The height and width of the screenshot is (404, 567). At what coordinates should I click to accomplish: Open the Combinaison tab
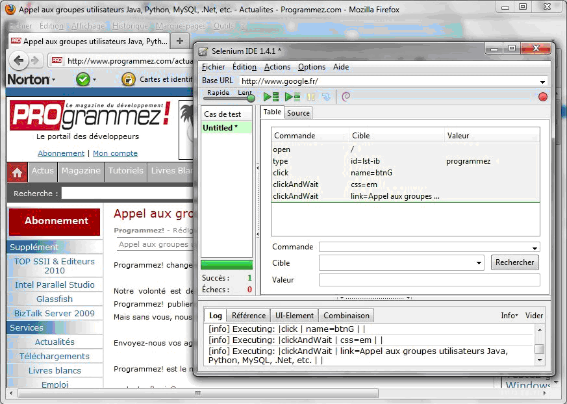click(x=346, y=316)
